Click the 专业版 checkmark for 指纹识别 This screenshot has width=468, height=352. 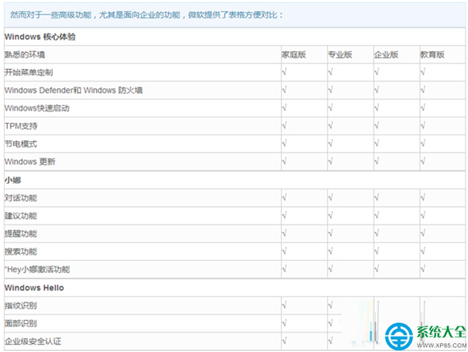pyautogui.click(x=330, y=305)
